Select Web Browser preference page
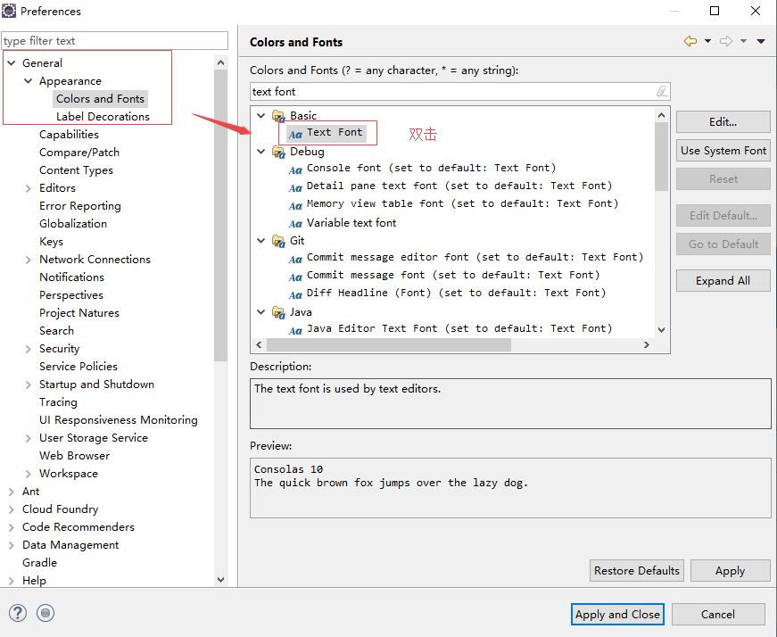Image resolution: width=777 pixels, height=637 pixels. click(x=74, y=456)
